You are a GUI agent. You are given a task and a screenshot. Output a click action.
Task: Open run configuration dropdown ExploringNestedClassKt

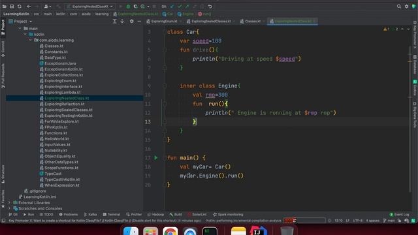[x=90, y=7]
